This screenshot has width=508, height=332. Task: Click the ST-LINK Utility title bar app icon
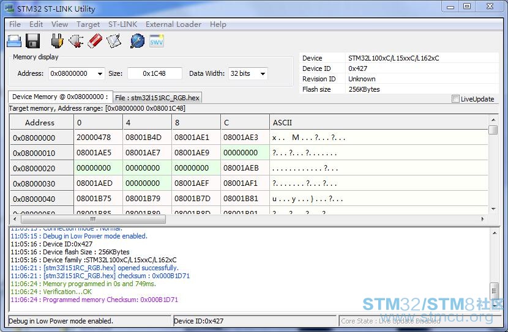click(x=9, y=9)
